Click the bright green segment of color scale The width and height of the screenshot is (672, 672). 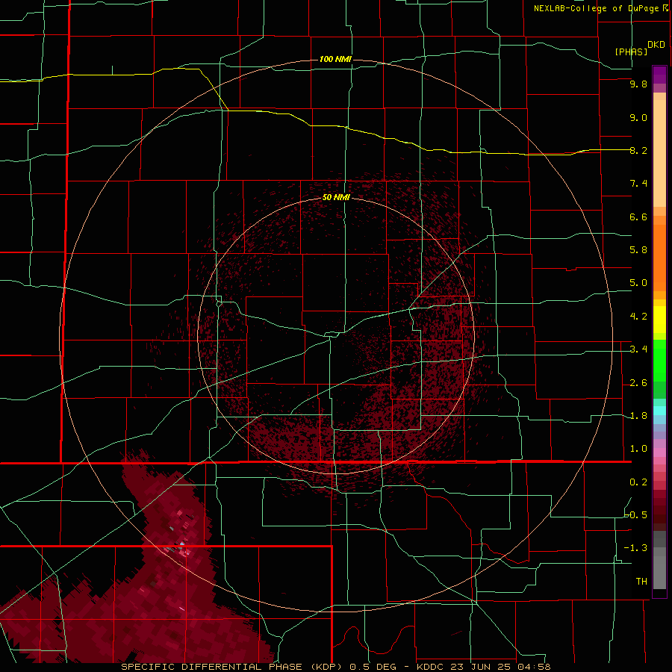[659, 360]
